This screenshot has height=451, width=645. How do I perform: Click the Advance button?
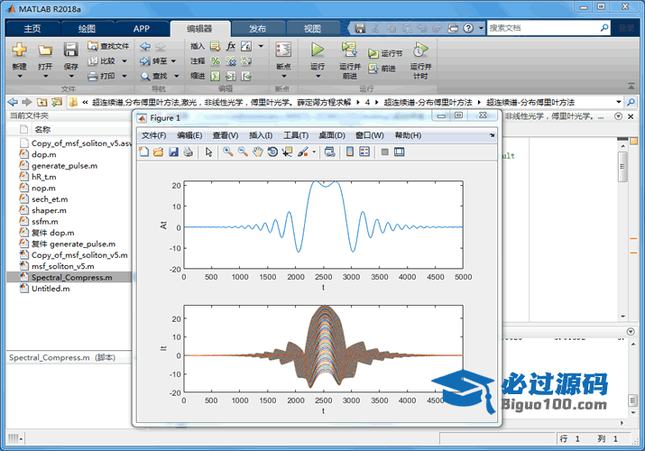click(382, 69)
